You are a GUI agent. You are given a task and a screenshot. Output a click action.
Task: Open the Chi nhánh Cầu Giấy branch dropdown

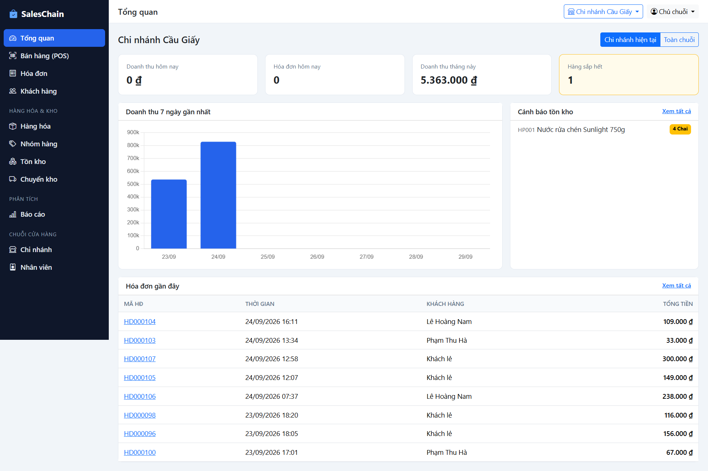tap(603, 12)
